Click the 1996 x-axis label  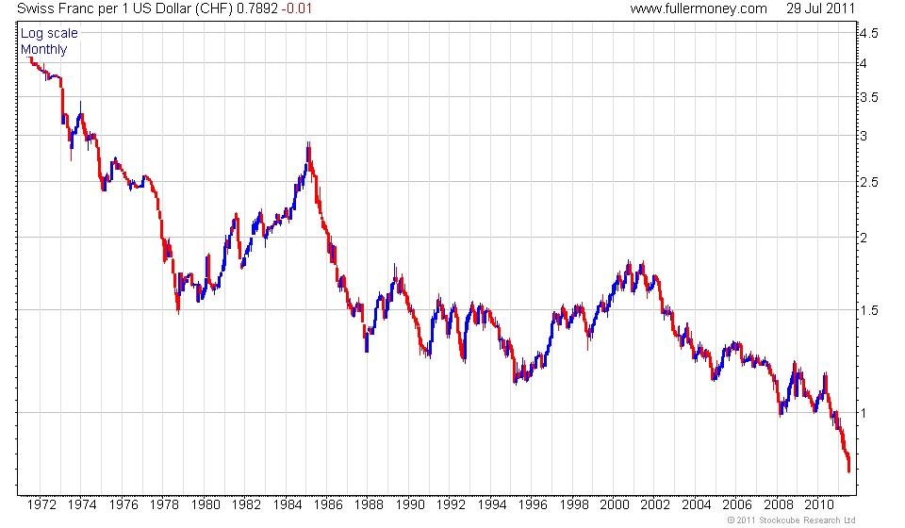coord(533,504)
